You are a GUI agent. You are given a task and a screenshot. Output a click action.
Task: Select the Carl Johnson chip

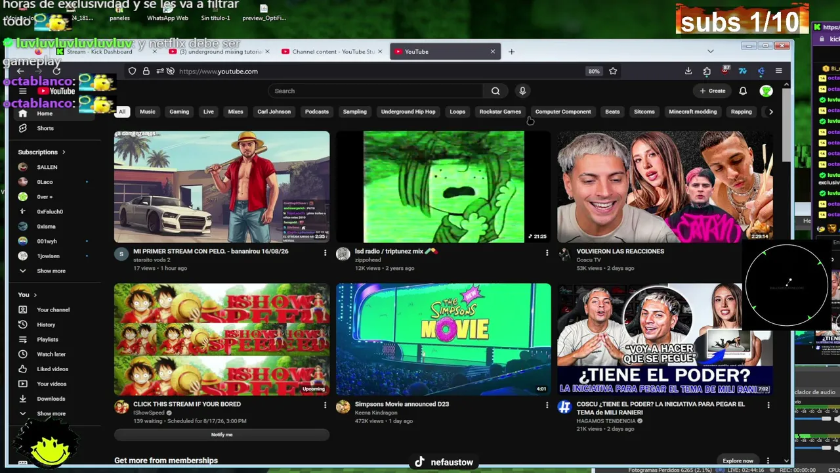[274, 112]
